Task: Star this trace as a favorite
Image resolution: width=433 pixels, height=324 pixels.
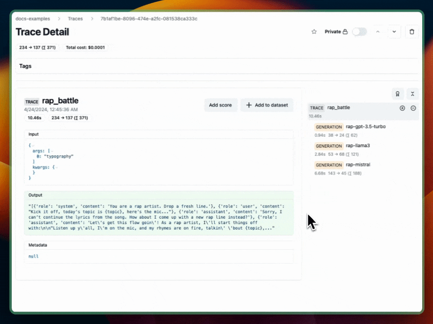Action: point(314,32)
